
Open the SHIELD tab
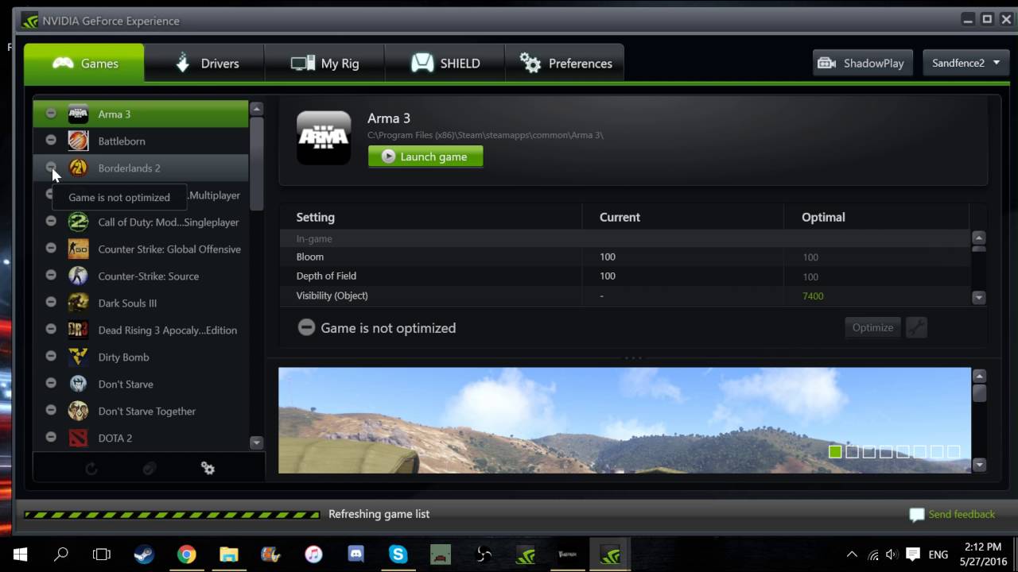point(445,64)
